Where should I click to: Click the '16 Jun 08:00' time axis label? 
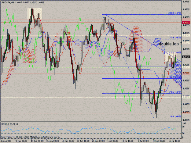tap(53, 141)
